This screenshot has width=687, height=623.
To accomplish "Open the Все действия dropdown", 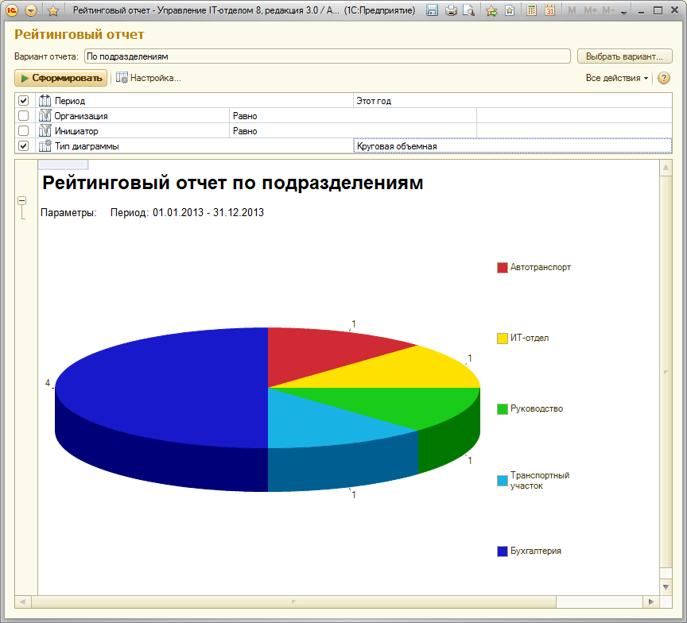I will 617,78.
